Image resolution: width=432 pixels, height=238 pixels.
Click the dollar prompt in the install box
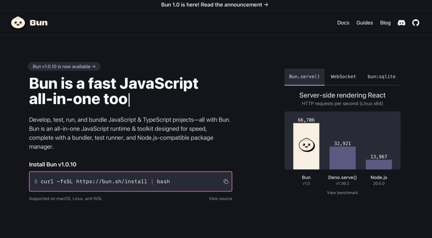pos(36,182)
